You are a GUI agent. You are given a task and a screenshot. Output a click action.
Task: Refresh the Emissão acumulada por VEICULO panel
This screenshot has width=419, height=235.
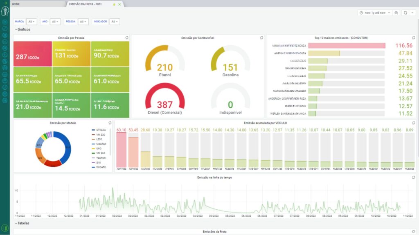(x=413, y=123)
